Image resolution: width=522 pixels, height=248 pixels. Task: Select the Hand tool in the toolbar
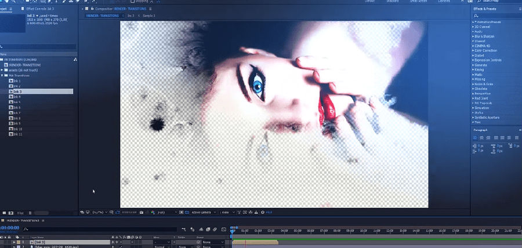(x=6, y=1)
